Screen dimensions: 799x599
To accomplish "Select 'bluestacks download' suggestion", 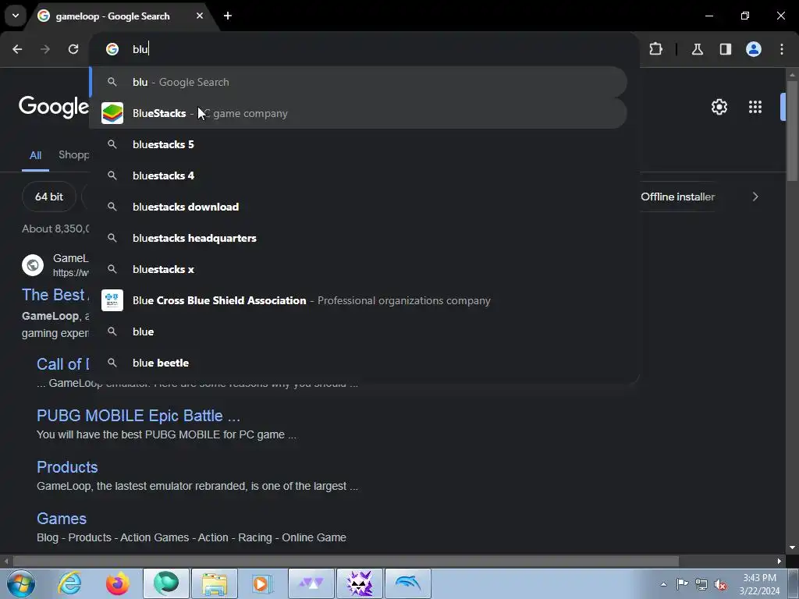I will pos(358,207).
